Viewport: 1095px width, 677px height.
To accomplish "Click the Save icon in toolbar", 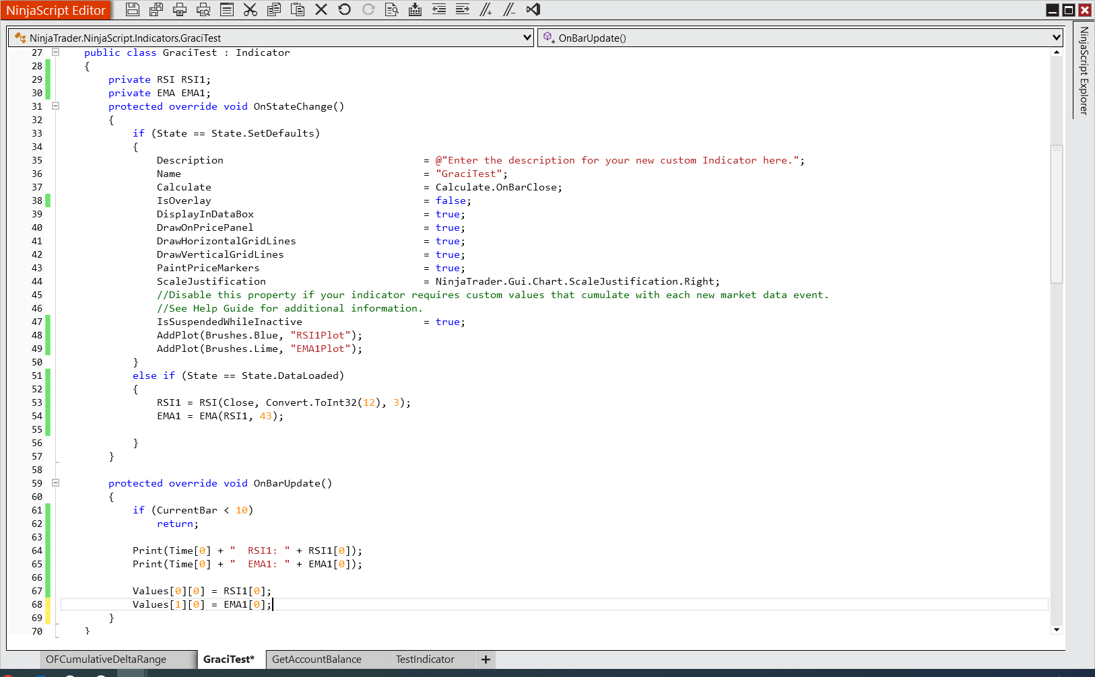I will click(x=133, y=9).
